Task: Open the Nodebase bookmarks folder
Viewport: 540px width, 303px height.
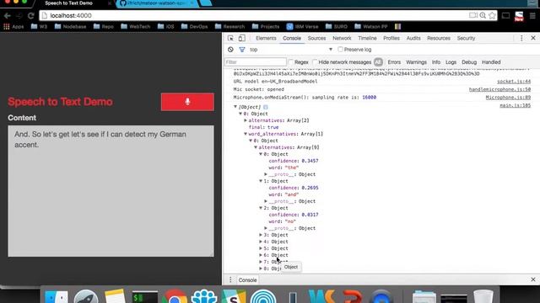Action: (70, 26)
